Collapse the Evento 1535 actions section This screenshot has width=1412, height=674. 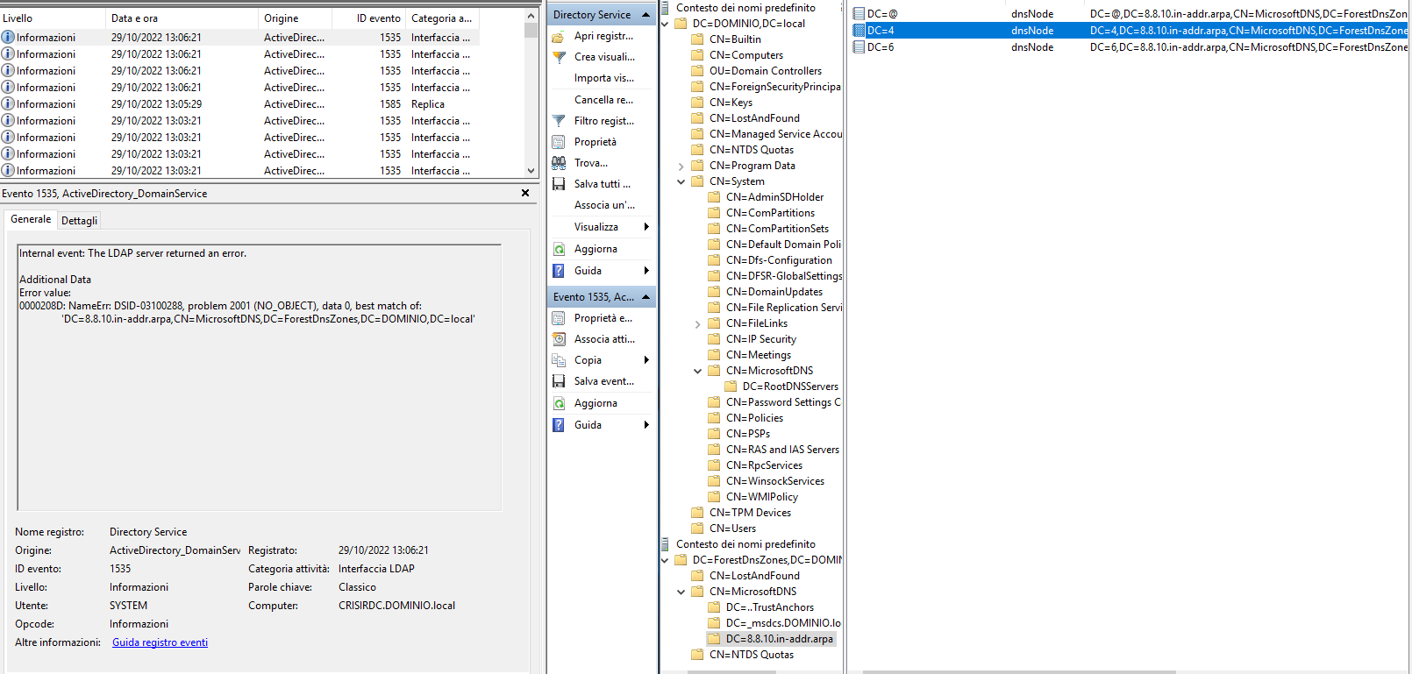(646, 297)
